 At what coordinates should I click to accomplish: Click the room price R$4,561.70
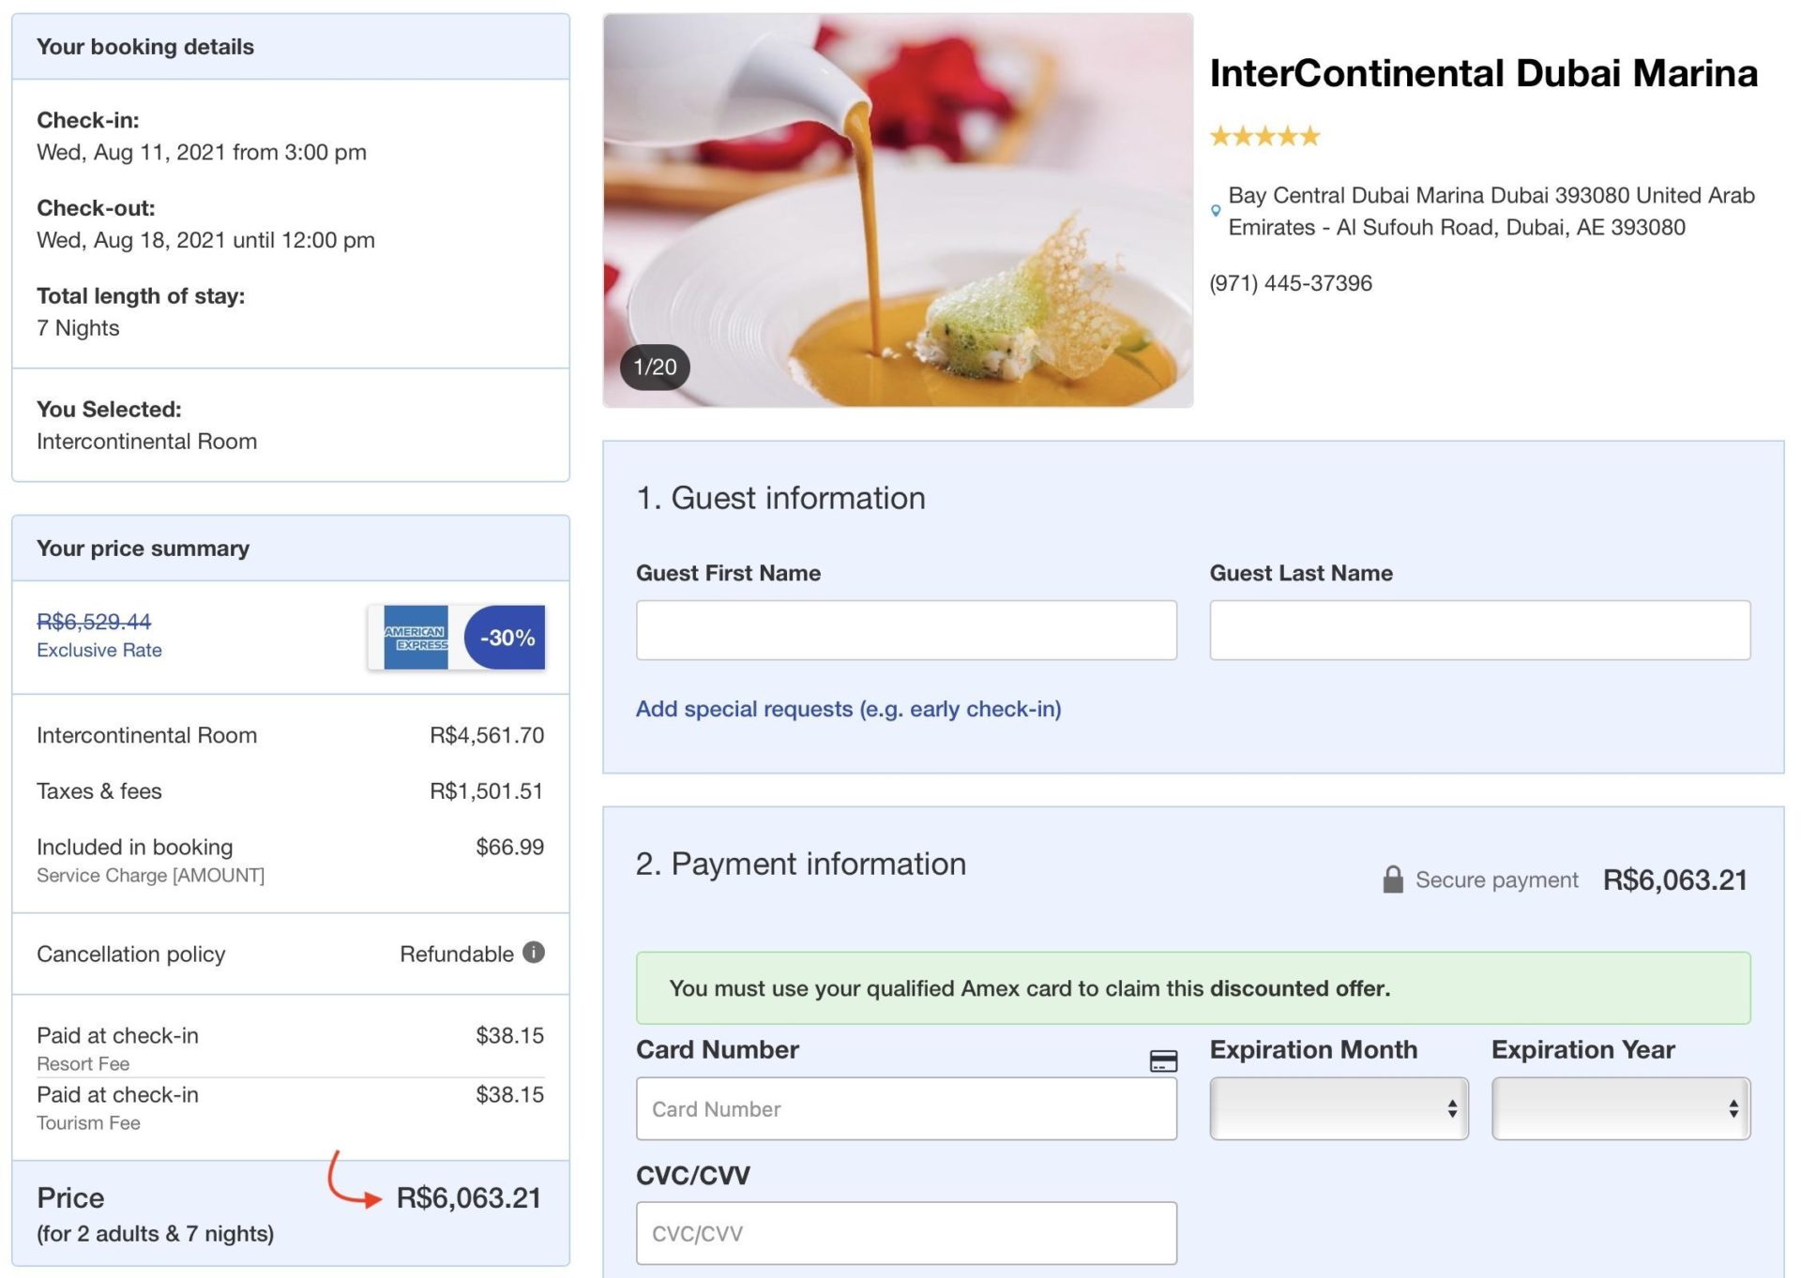(x=487, y=735)
